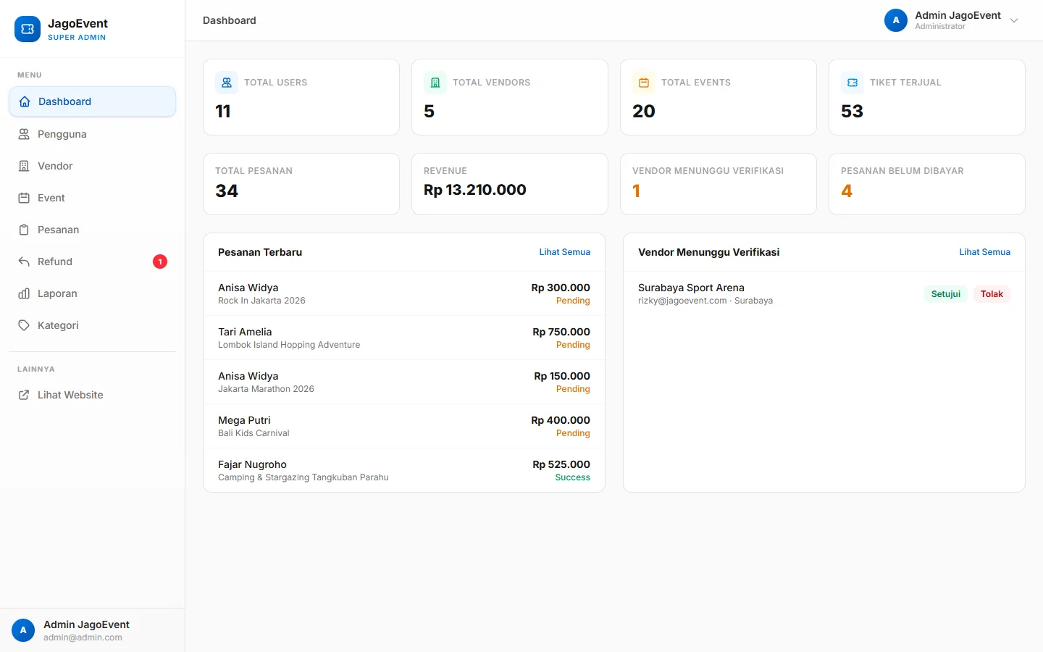Open Lihat Website link in sidebar
This screenshot has height=652, width=1043.
(93, 395)
